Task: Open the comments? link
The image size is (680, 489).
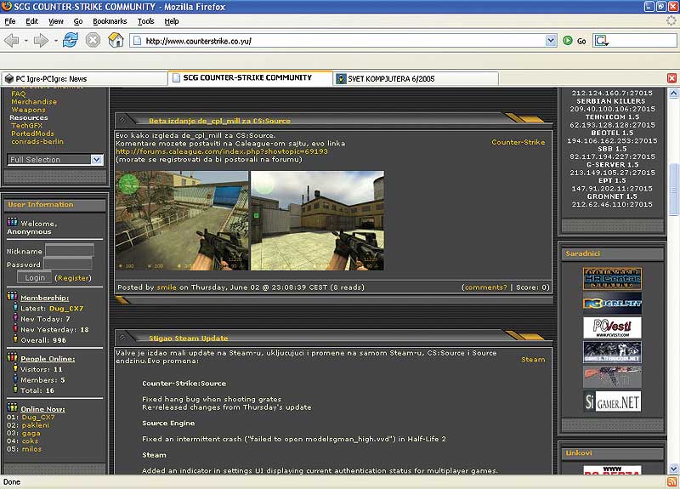Action: pyautogui.click(x=485, y=287)
